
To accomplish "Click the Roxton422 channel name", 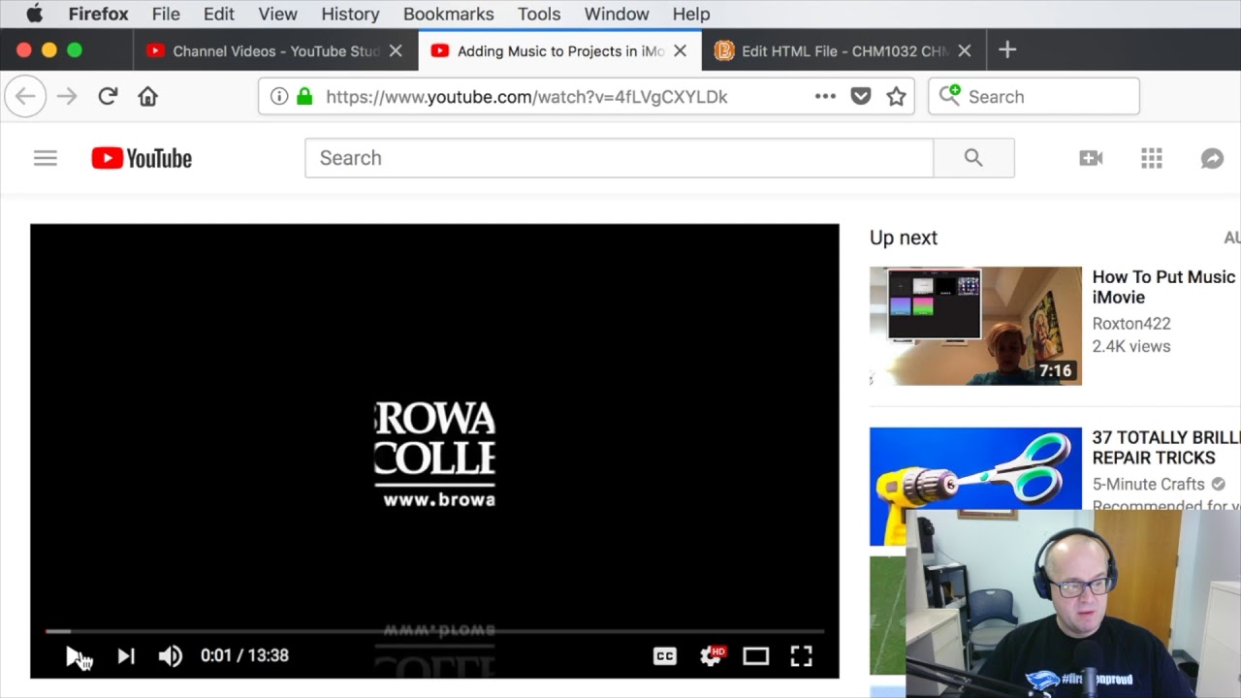I will (1131, 323).
